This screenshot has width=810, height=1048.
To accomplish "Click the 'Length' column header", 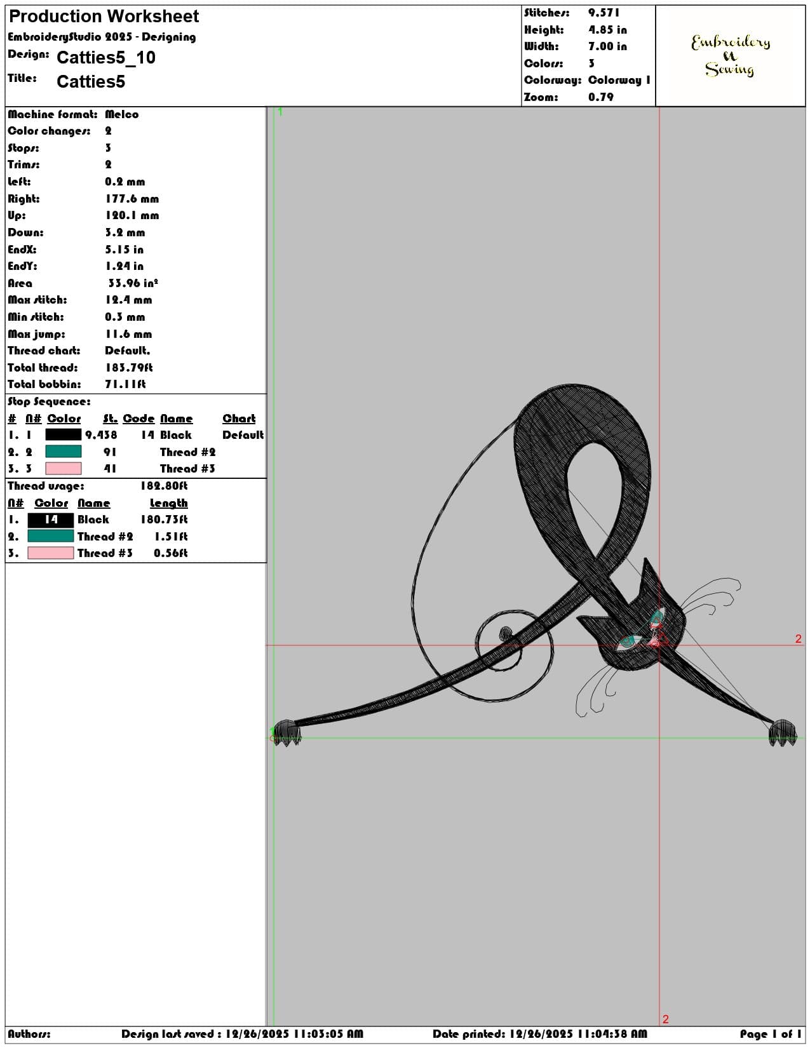I will click(x=168, y=503).
